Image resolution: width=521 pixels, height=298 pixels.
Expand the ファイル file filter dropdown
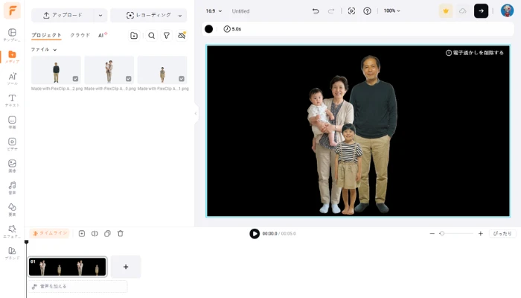(x=44, y=49)
